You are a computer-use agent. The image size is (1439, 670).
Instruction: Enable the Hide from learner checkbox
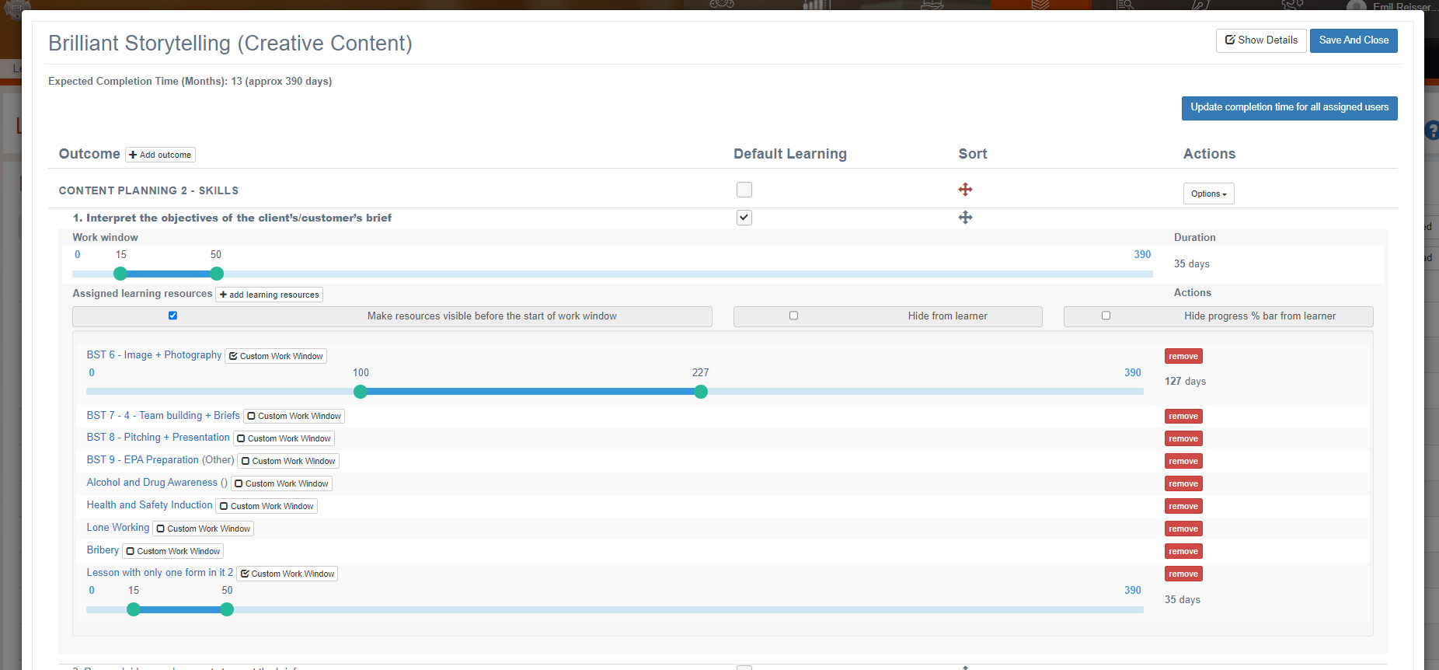793,316
